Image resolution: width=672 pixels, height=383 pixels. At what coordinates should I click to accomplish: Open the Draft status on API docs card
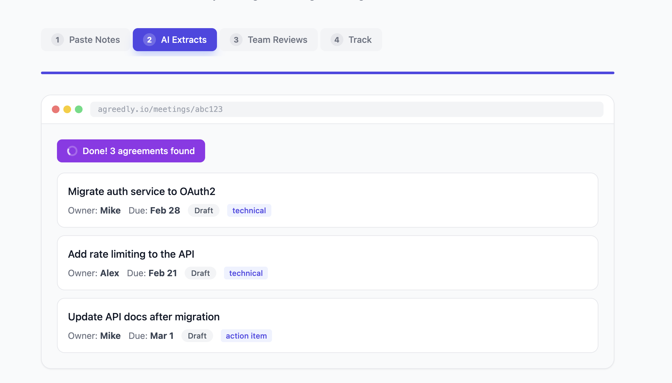pyautogui.click(x=197, y=336)
